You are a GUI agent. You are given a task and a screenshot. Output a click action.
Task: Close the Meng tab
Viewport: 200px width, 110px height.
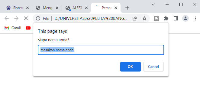[57, 8]
